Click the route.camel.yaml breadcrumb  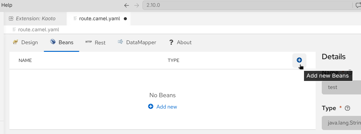pos(36,29)
